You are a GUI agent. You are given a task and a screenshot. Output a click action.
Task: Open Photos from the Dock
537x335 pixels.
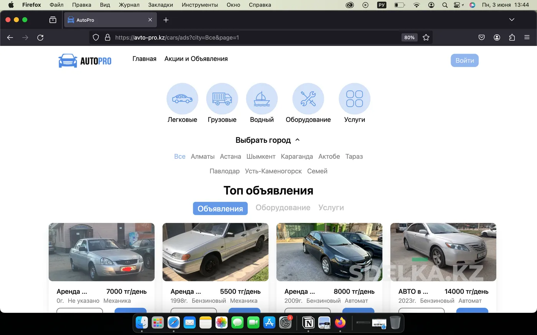tap(221, 323)
